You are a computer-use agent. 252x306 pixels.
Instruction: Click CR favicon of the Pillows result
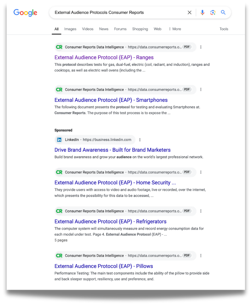click(59, 256)
